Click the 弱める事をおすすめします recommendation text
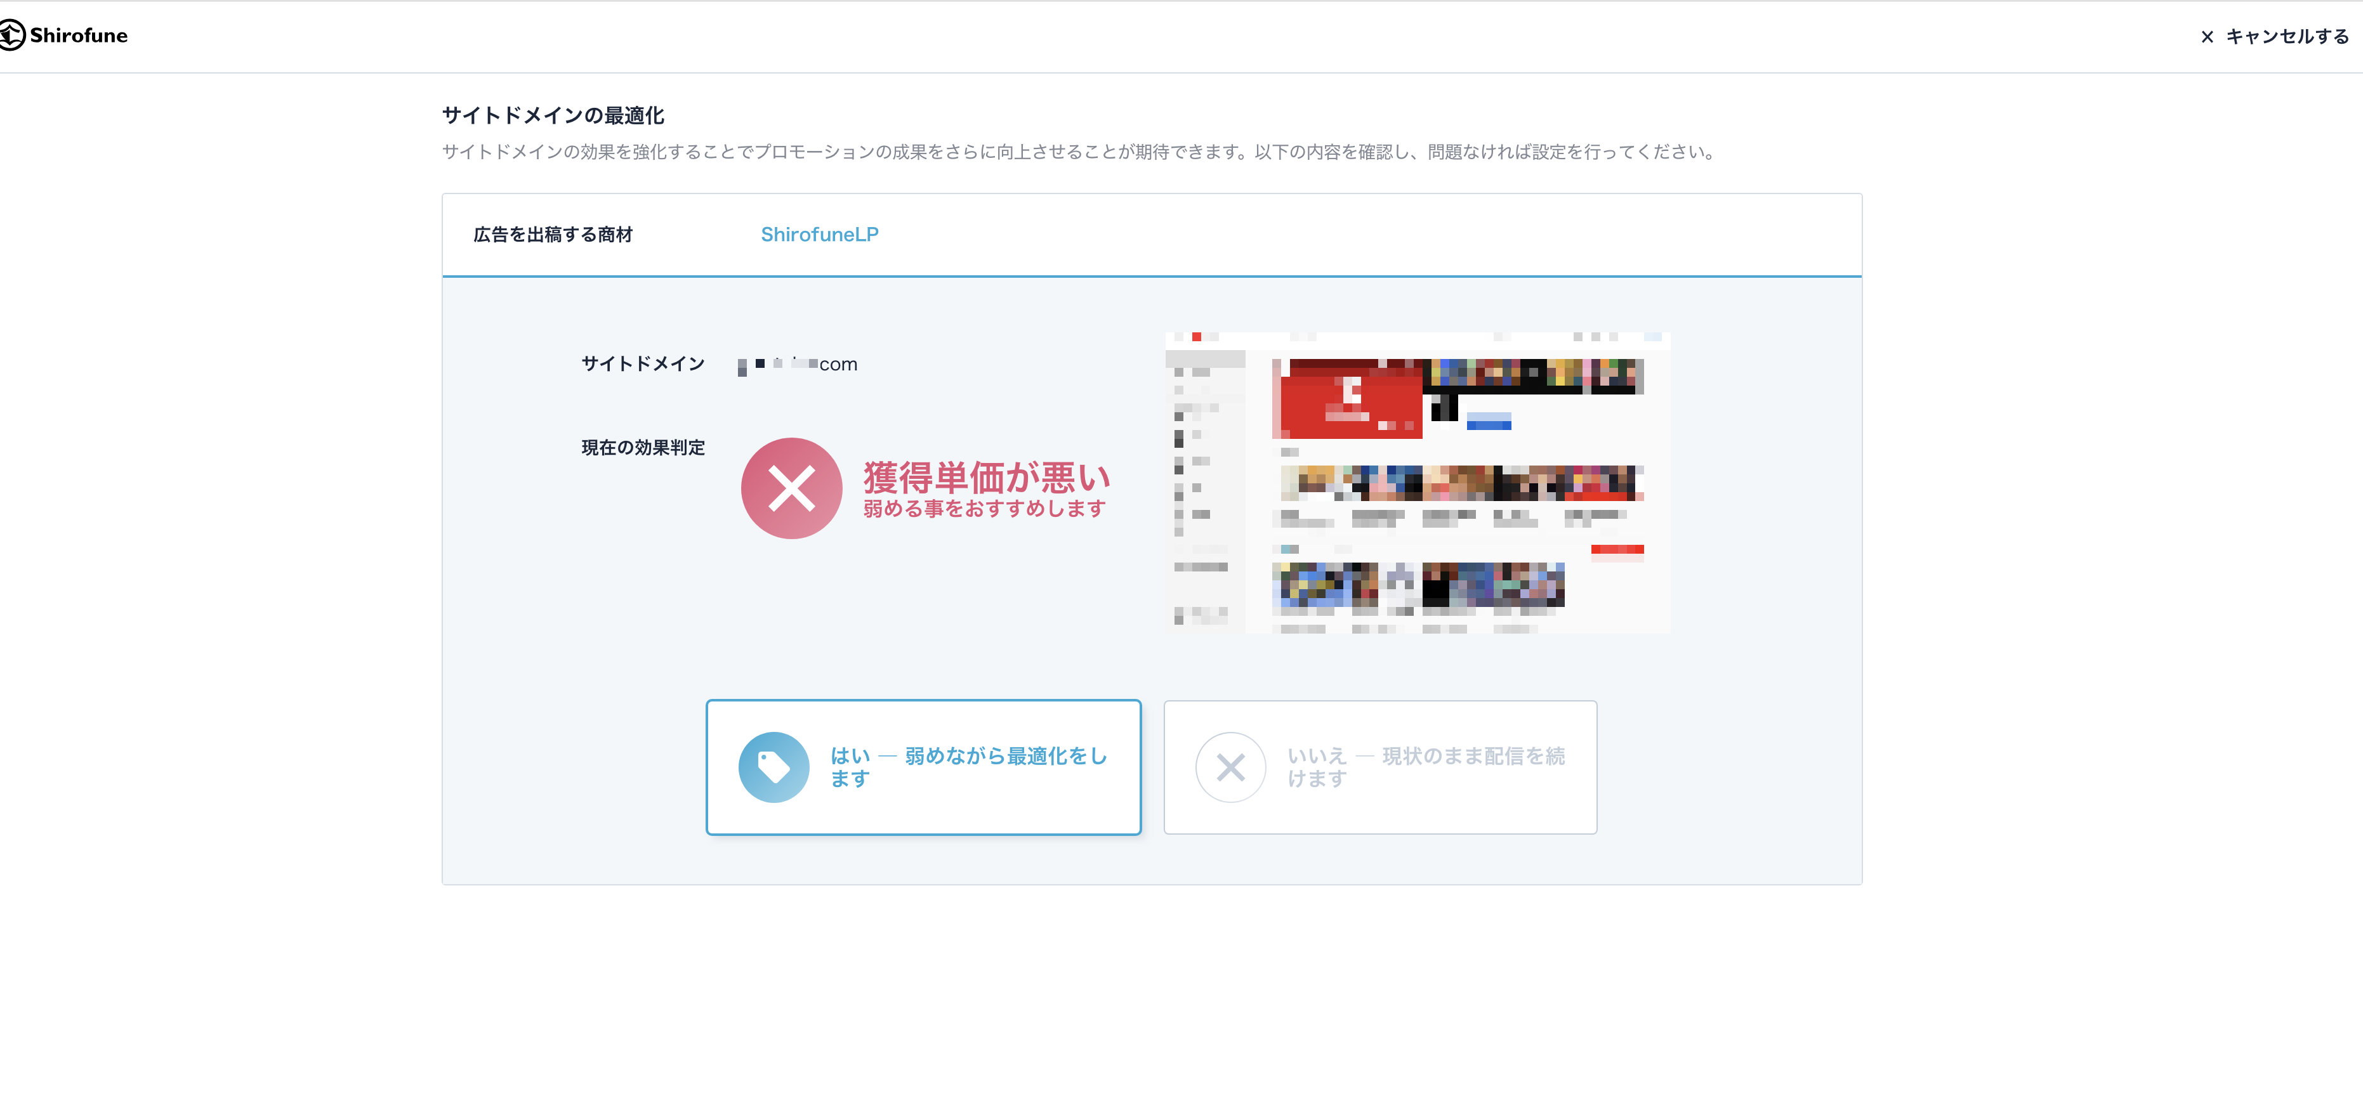Image resolution: width=2363 pixels, height=1115 pixels. 984,509
